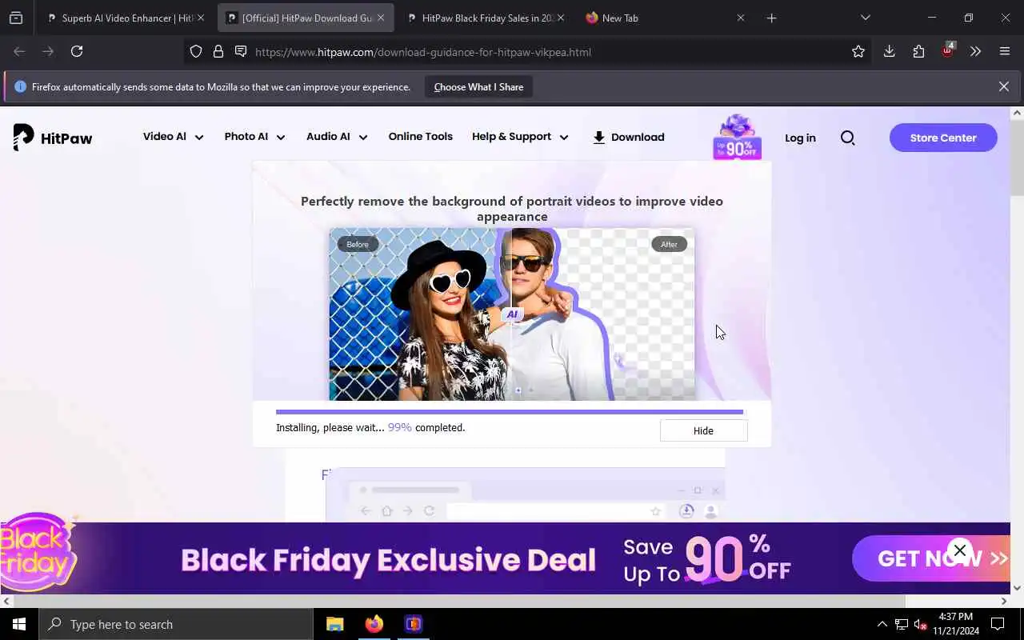
Task: Click the HitPaw logo
Action: (53, 138)
